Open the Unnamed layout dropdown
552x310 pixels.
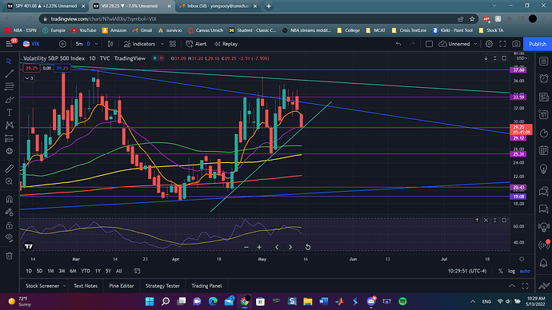coord(475,44)
